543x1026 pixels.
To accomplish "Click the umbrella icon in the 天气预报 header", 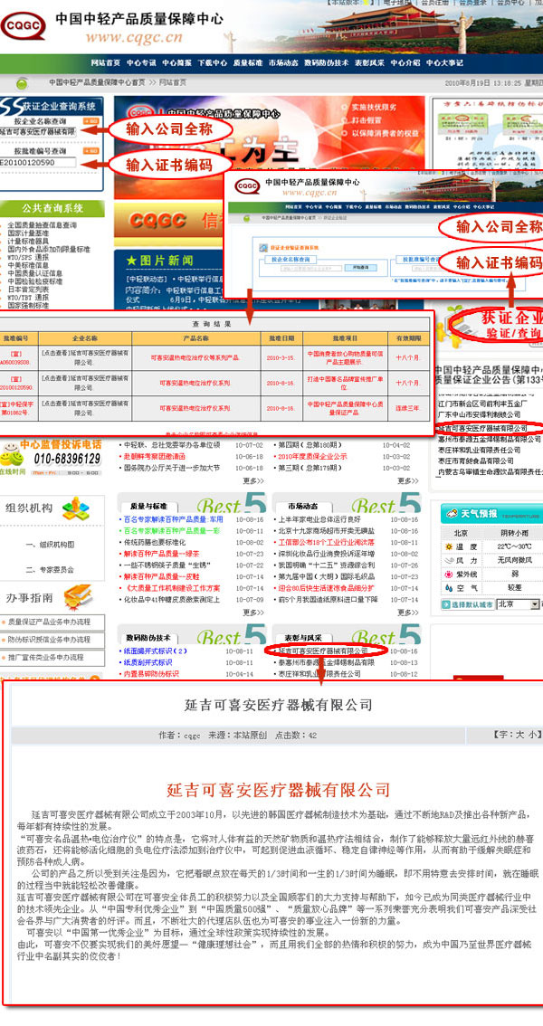I will point(451,514).
